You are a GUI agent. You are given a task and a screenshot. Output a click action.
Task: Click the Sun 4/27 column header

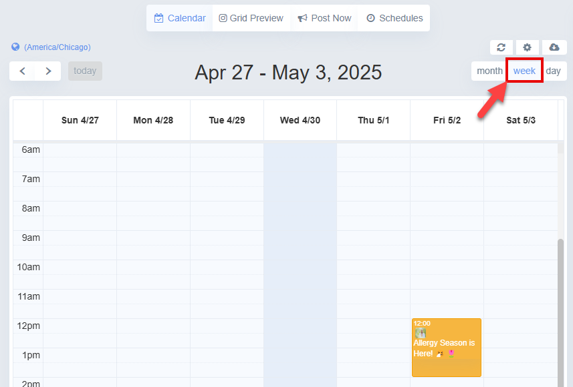point(80,120)
